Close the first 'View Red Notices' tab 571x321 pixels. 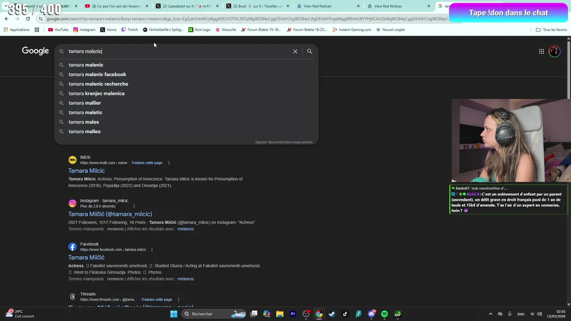pyautogui.click(x=358, y=6)
